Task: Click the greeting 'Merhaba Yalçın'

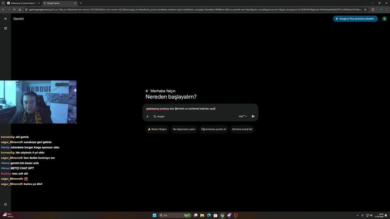Action: point(163,91)
